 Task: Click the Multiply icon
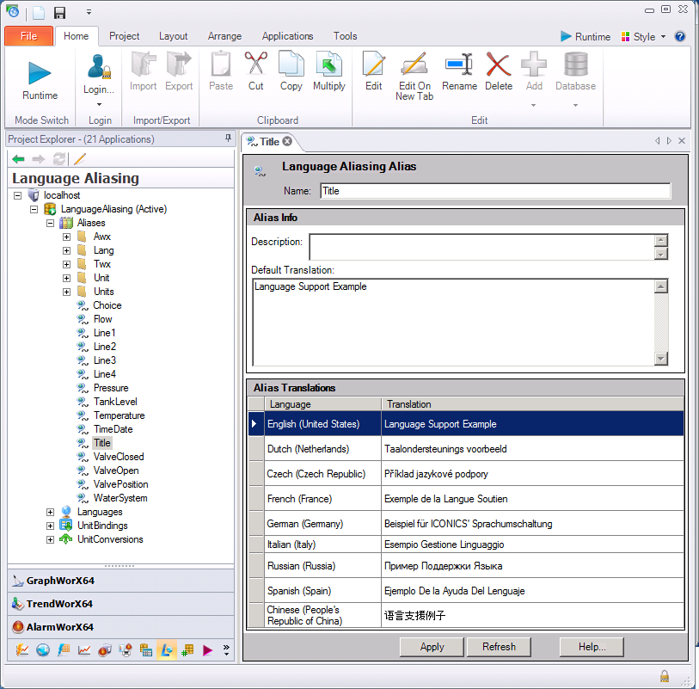(328, 65)
